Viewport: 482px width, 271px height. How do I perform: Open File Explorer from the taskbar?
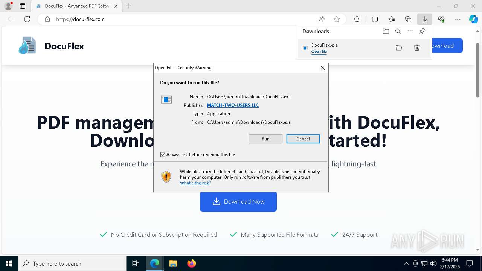click(x=173, y=263)
